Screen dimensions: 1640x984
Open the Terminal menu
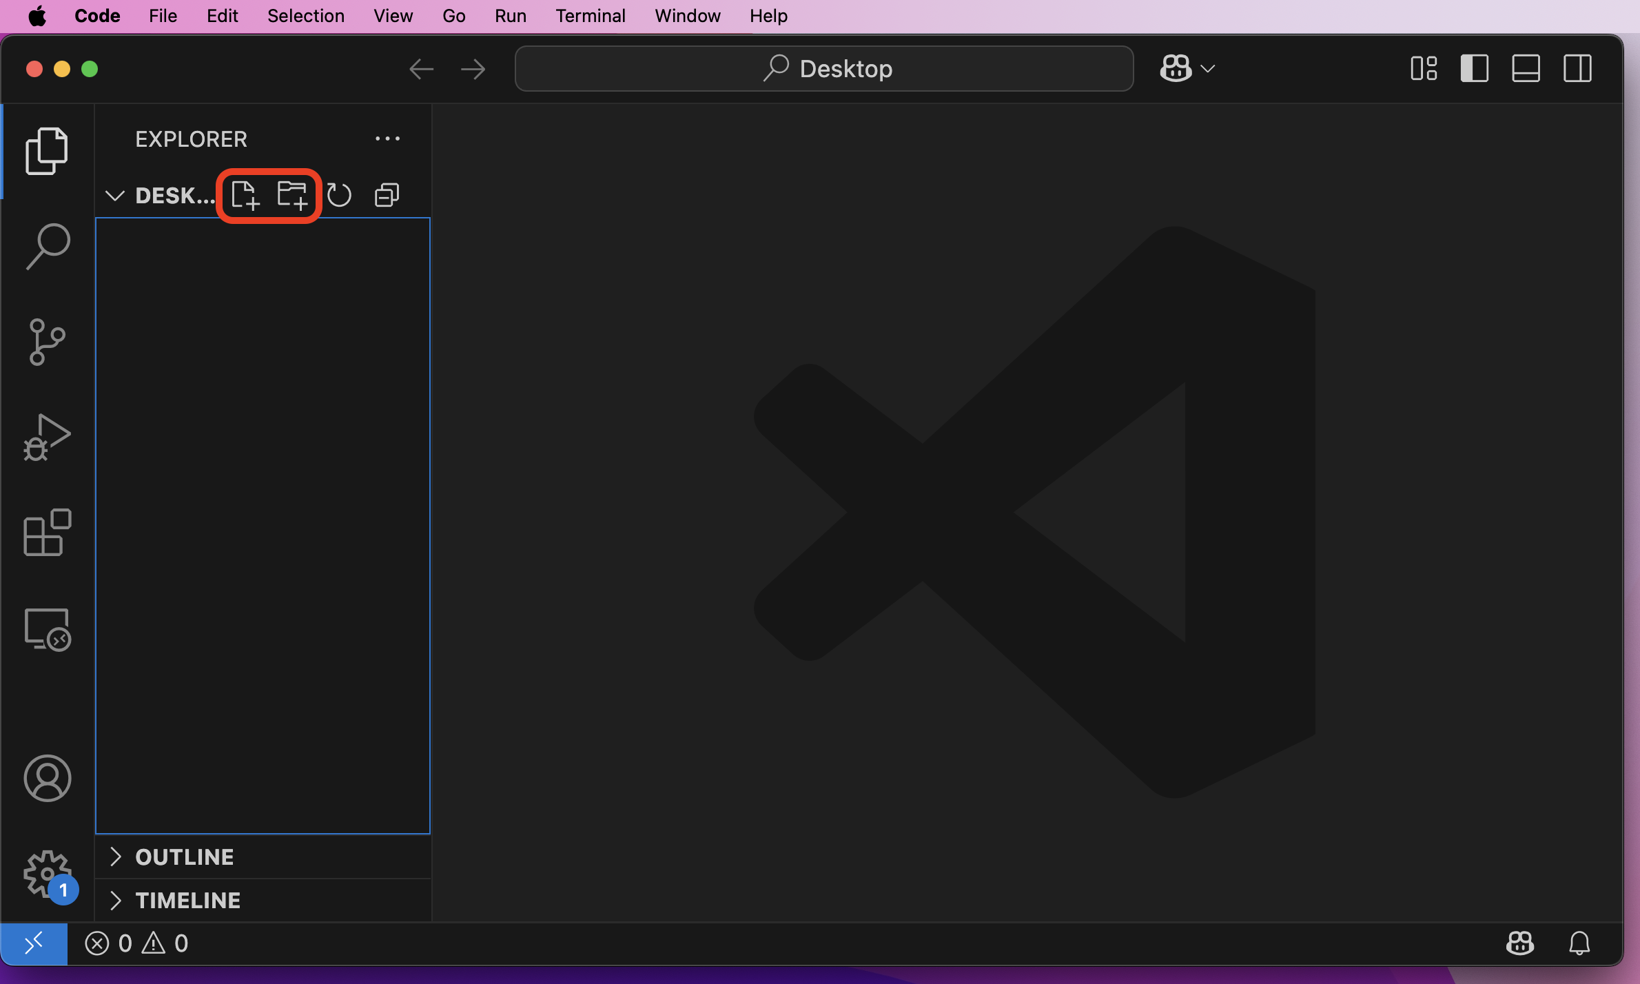tap(591, 16)
